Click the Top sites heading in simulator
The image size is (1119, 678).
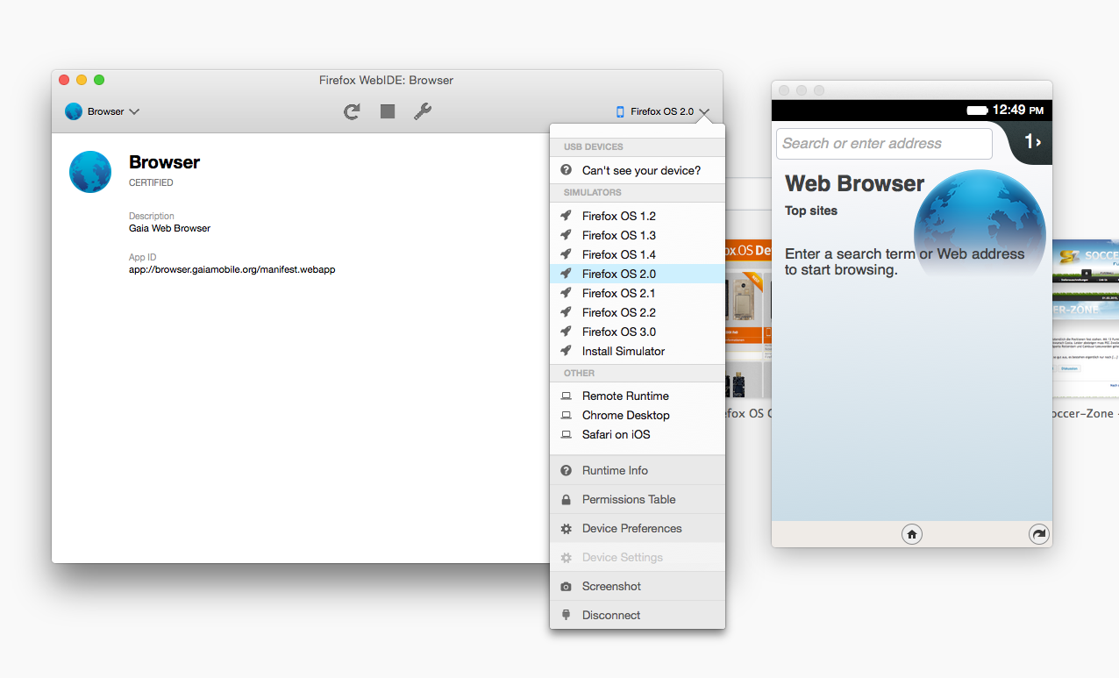pyautogui.click(x=811, y=211)
